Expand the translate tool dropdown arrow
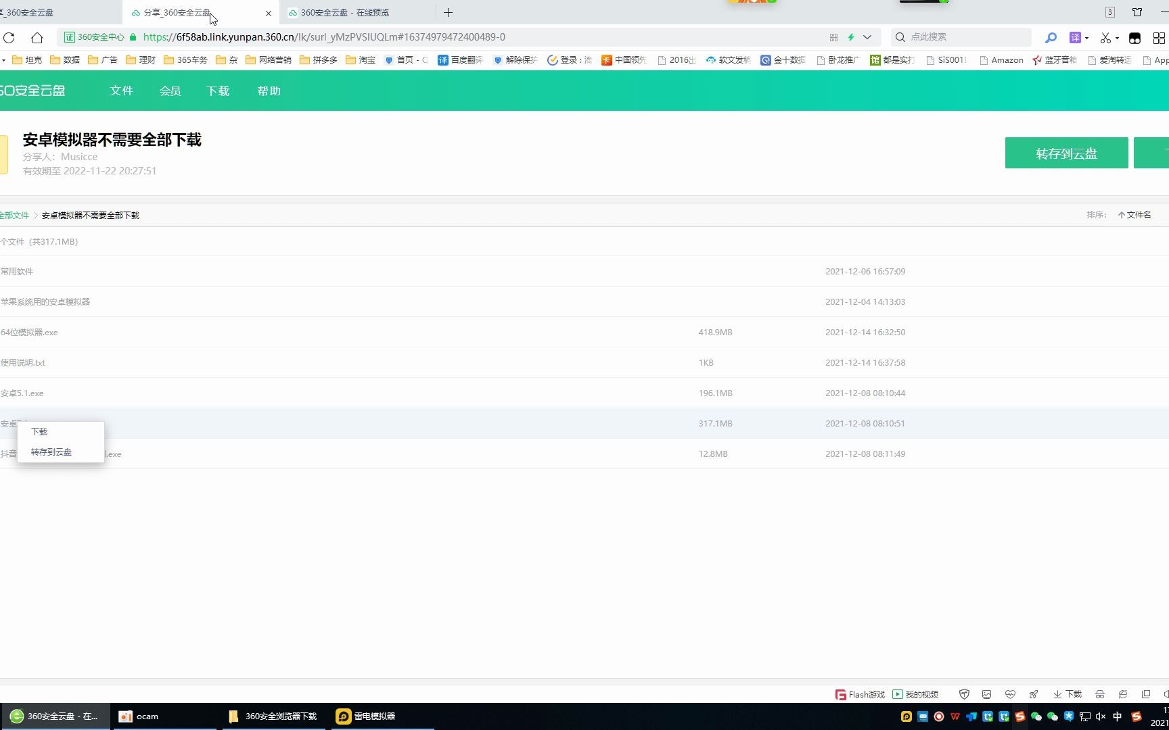The image size is (1169, 730). (x=1086, y=38)
